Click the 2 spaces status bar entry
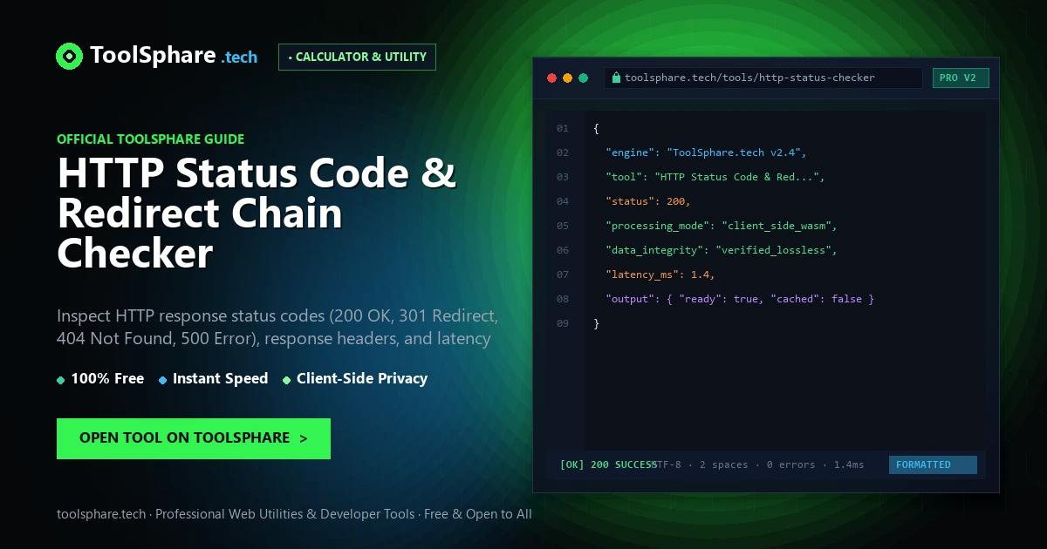This screenshot has height=549, width=1047. (724, 464)
